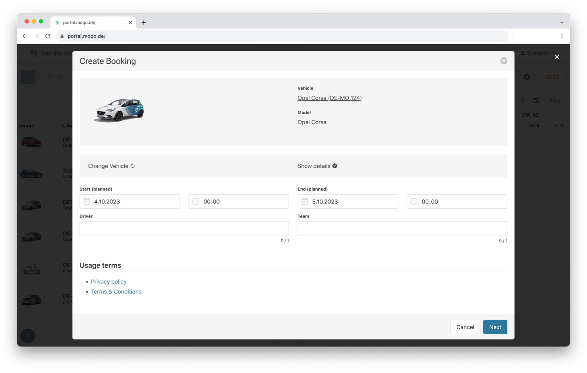The height and width of the screenshot is (373, 587).
Task: Click the Opel Corsa vehicle image
Action: coord(119,110)
